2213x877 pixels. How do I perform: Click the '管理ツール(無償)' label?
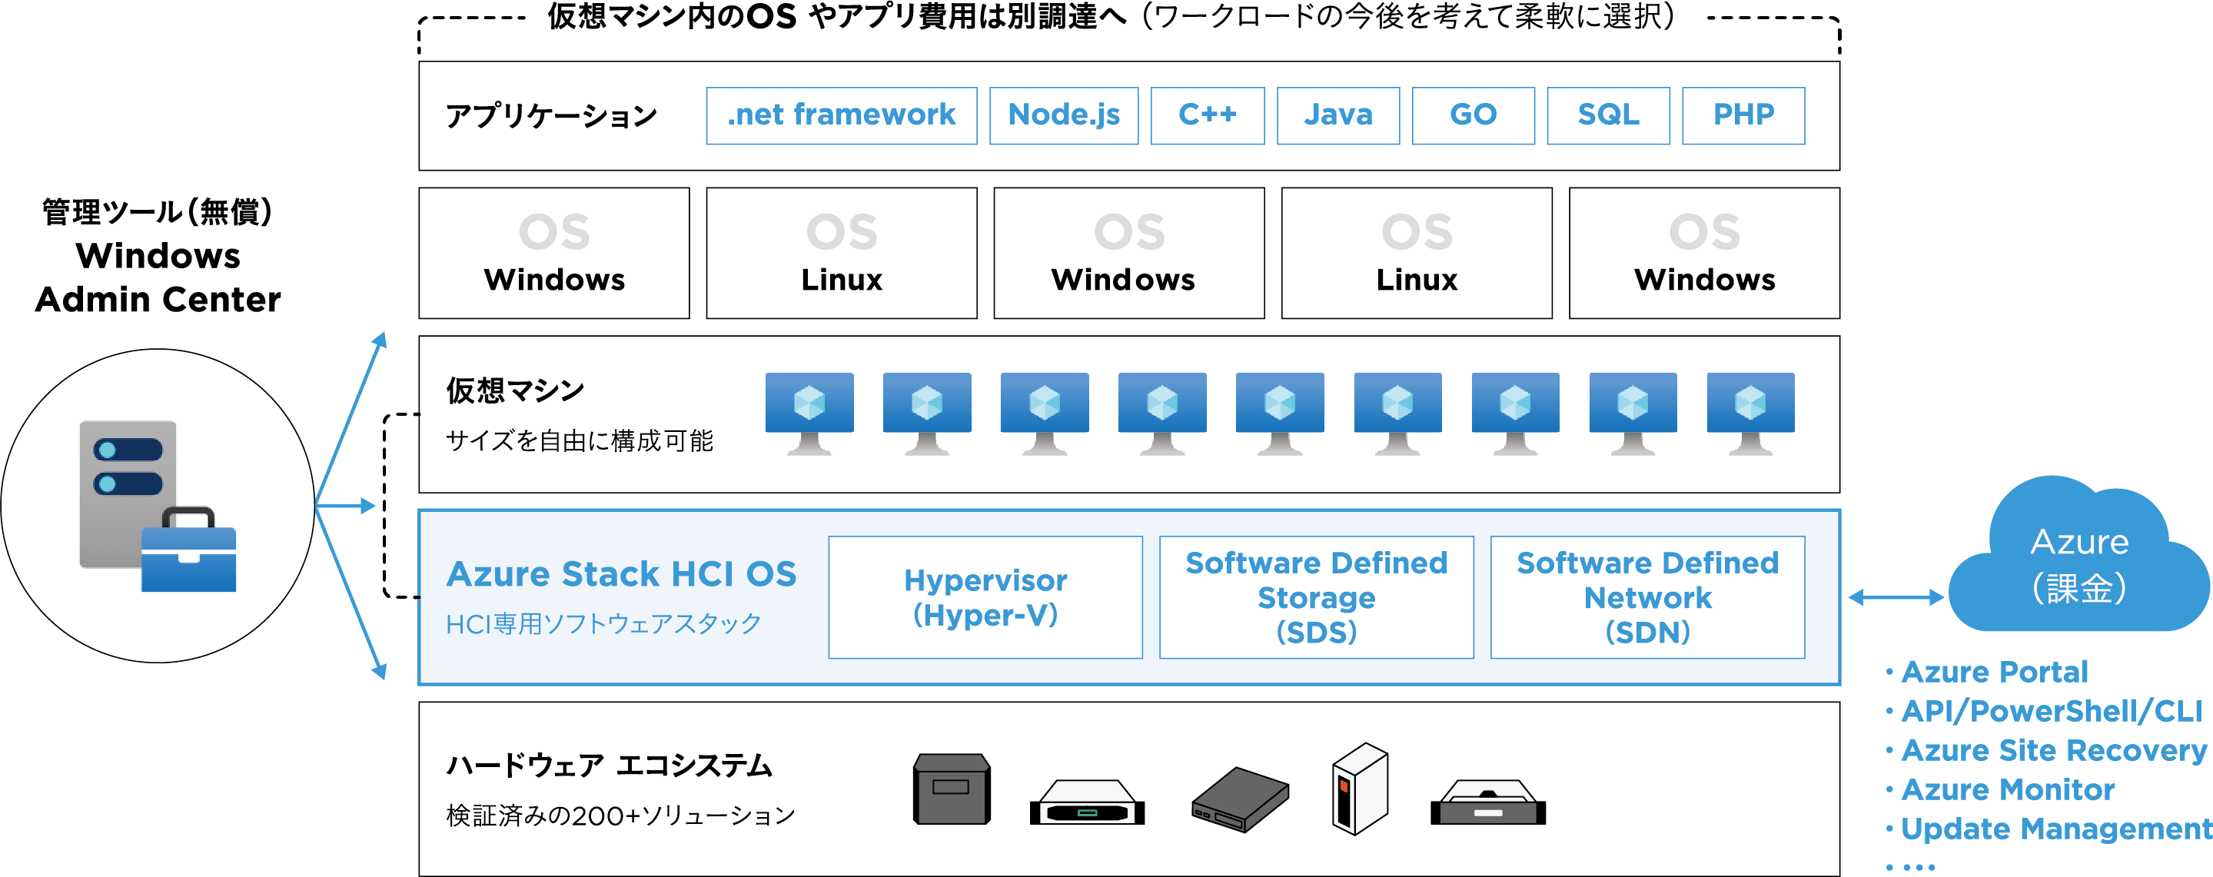[158, 211]
